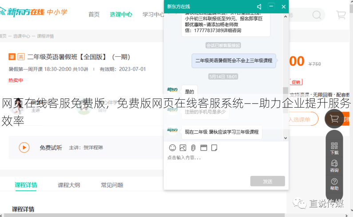Send the chat message with 发送 button
Screen dimensions: 353x217
pyautogui.click(x=267, y=181)
